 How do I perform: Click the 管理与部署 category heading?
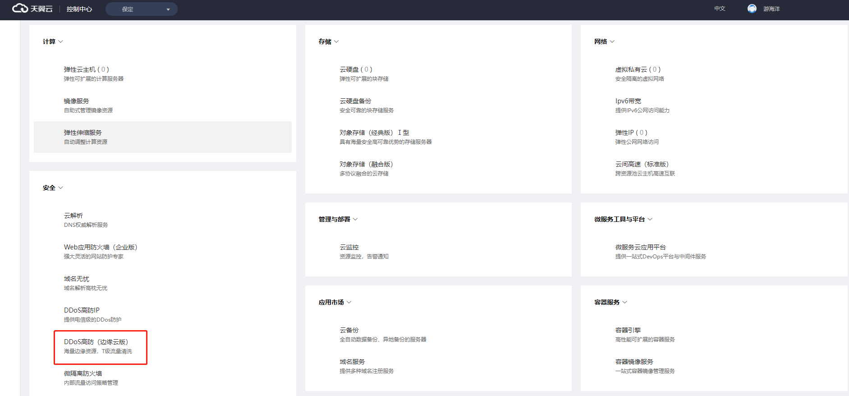pyautogui.click(x=334, y=219)
